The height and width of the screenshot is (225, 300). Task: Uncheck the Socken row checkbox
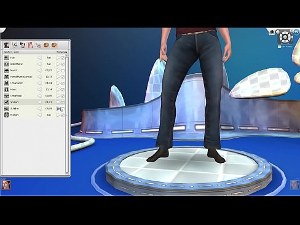63,102
